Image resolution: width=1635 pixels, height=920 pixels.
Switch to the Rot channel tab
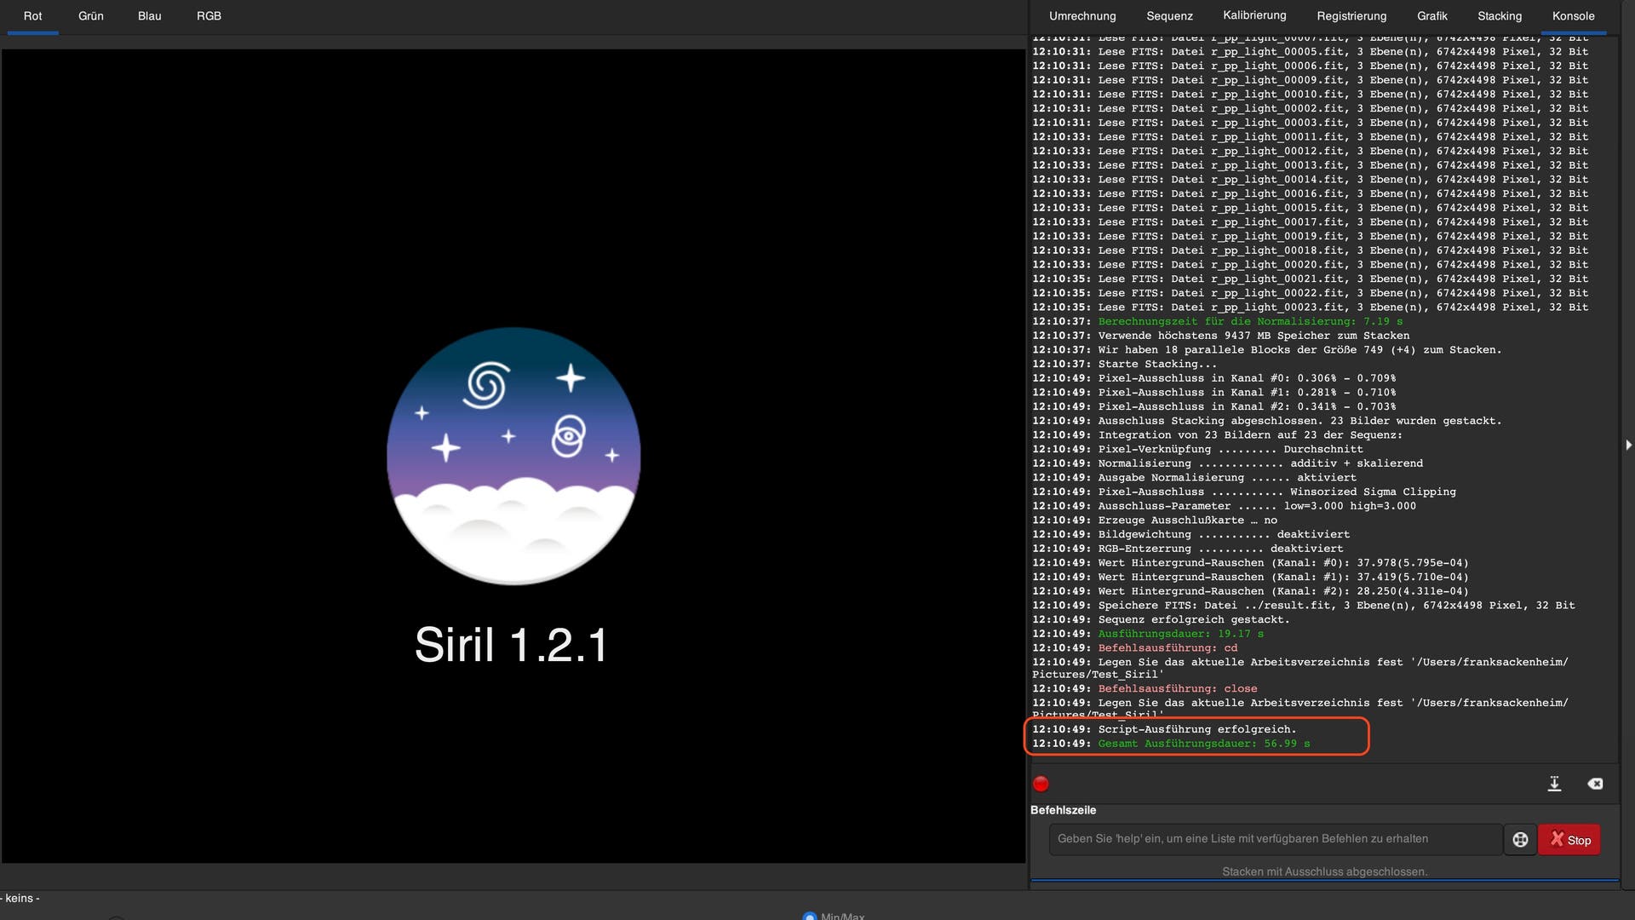tap(32, 16)
